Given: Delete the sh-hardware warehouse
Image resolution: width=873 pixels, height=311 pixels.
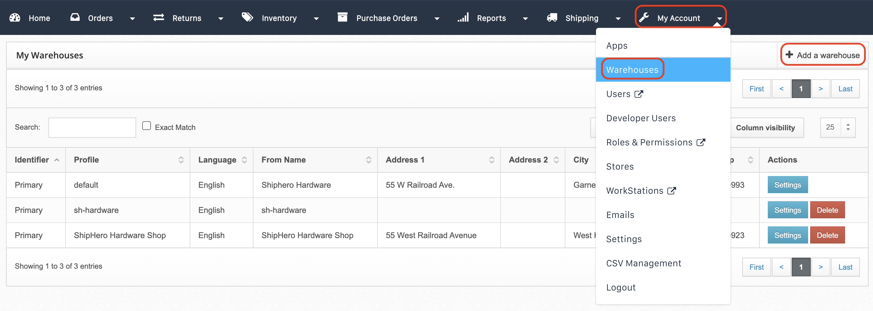Looking at the screenshot, I should [x=827, y=210].
